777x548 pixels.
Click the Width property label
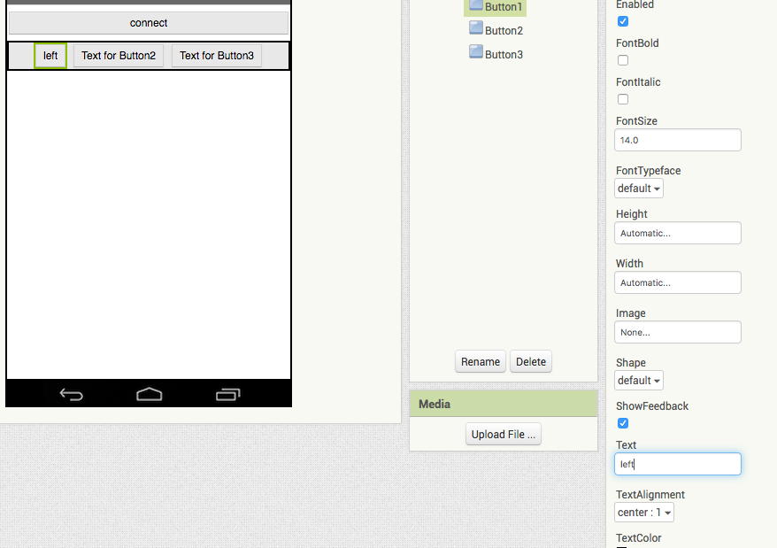tap(629, 263)
